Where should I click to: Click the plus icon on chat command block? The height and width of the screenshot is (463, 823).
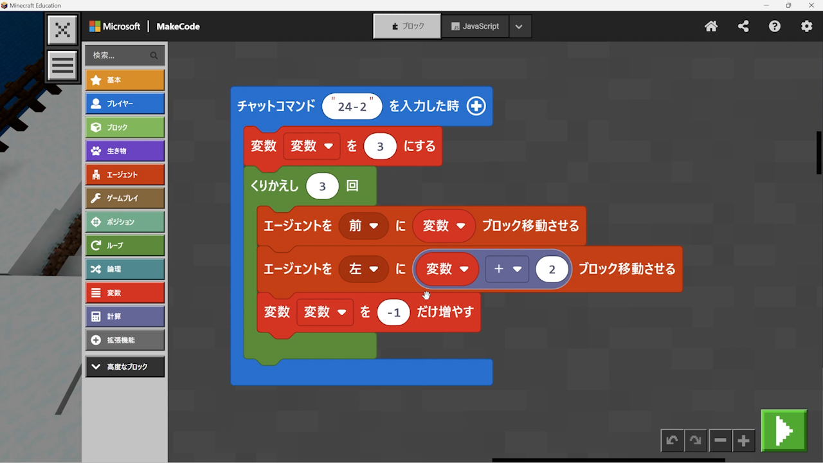coord(476,106)
